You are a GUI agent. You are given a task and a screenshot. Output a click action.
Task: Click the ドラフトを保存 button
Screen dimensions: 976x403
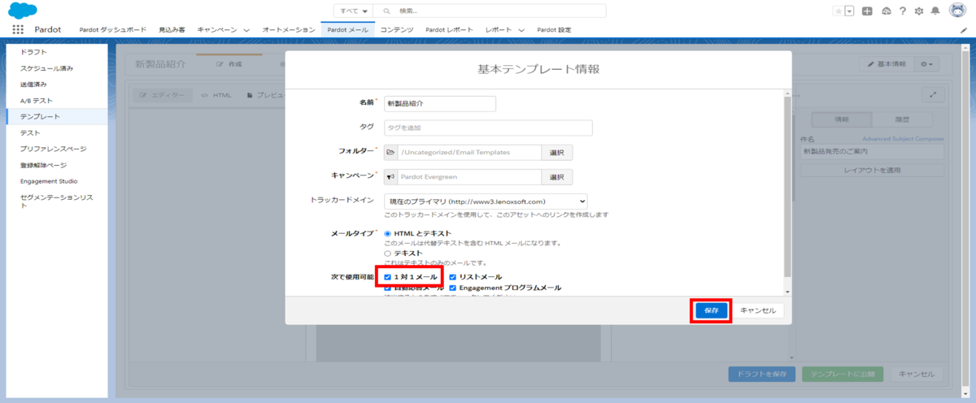762,374
